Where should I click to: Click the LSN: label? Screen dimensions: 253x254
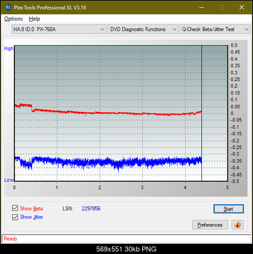(x=68, y=209)
